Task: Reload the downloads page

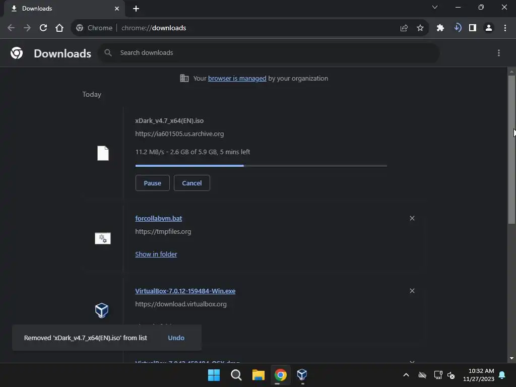Action: point(43,28)
